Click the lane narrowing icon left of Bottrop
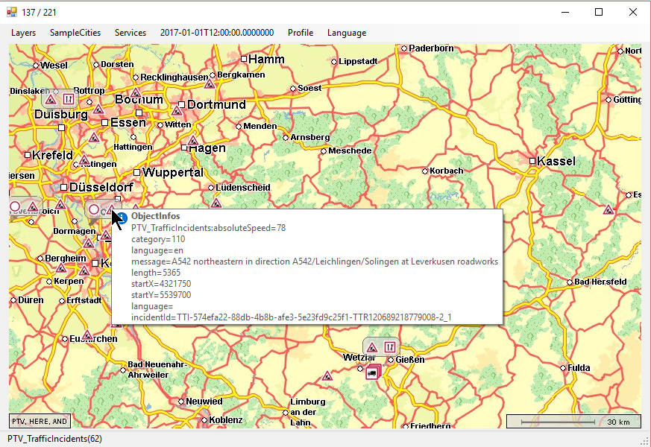Screen dimensions: 651x447 68,99
